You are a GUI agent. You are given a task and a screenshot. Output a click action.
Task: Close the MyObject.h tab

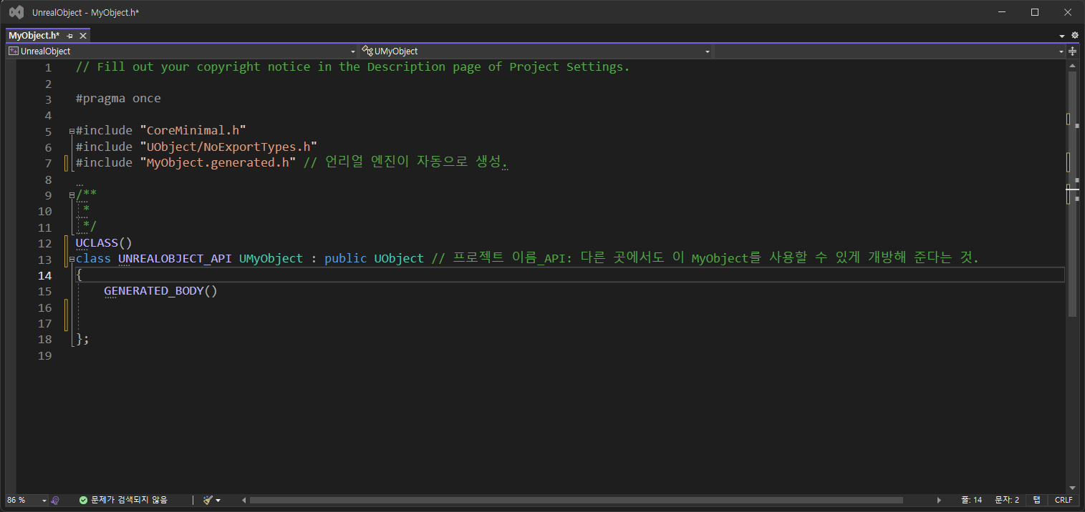(x=83, y=36)
